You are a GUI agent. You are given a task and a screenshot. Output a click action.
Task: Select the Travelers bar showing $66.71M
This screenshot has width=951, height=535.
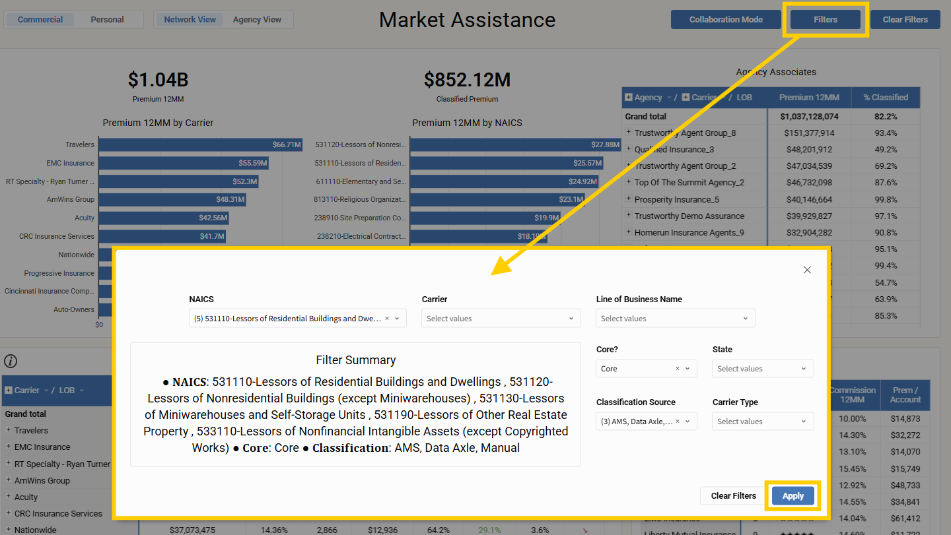[201, 144]
